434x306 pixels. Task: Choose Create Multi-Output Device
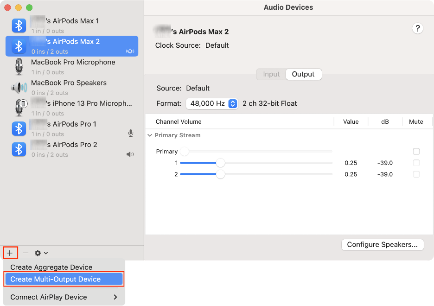(x=64, y=279)
